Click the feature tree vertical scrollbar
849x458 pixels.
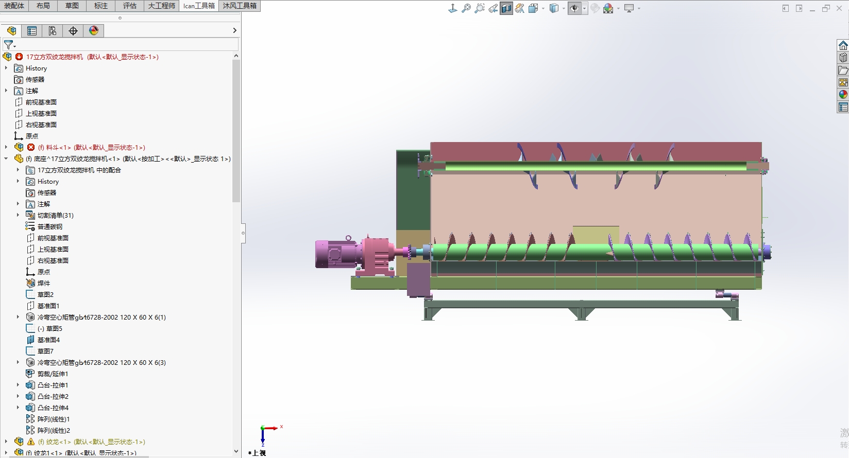tap(236, 131)
